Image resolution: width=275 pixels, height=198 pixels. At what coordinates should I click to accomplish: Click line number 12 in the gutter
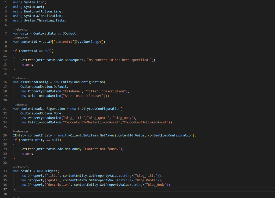tap(5, 60)
